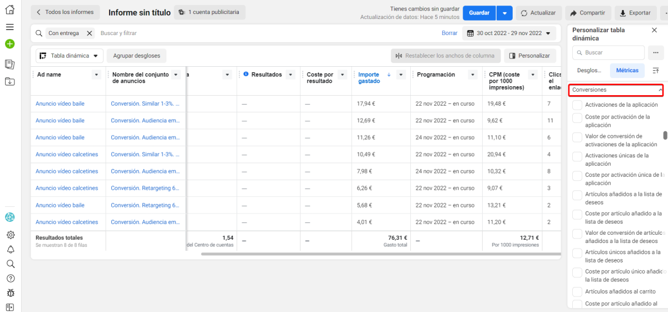668x312 pixels.
Task: Click the green create plus icon
Action: click(9, 44)
